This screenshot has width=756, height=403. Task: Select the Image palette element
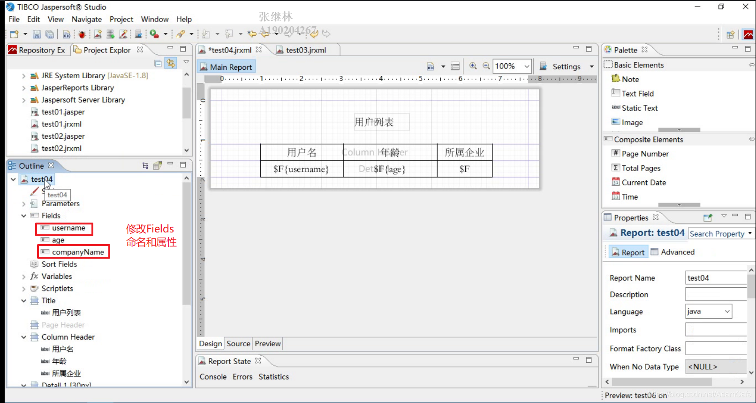(x=627, y=122)
